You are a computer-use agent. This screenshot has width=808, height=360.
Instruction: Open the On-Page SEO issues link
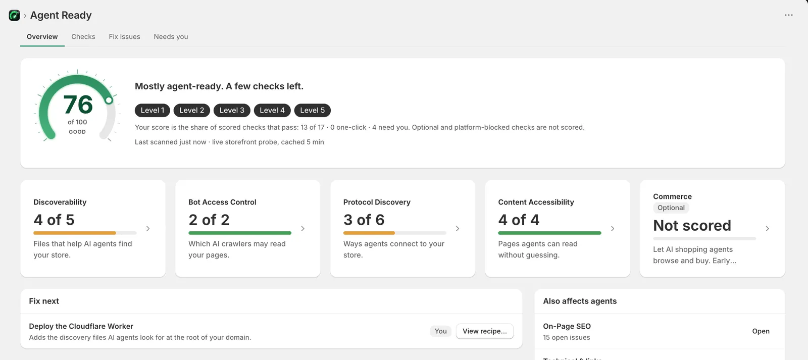(761, 331)
